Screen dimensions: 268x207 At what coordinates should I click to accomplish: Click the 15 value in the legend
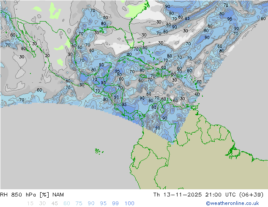[x=30, y=204]
